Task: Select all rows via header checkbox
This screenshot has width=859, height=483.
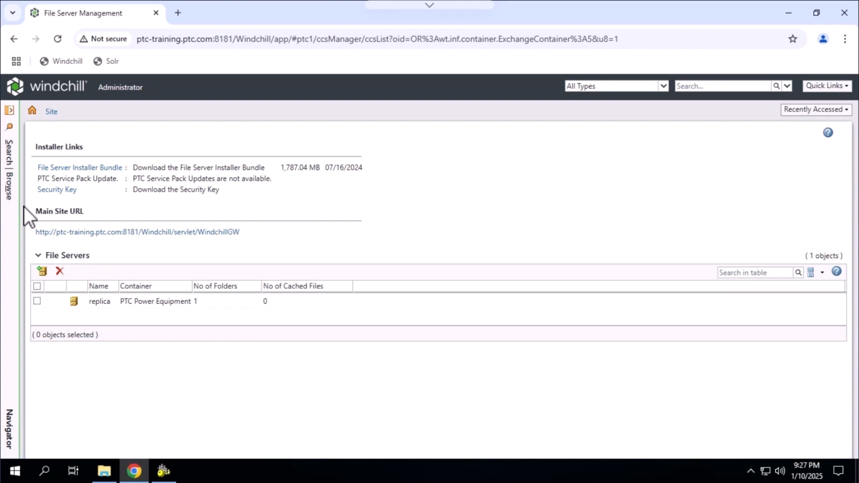Action: (37, 286)
